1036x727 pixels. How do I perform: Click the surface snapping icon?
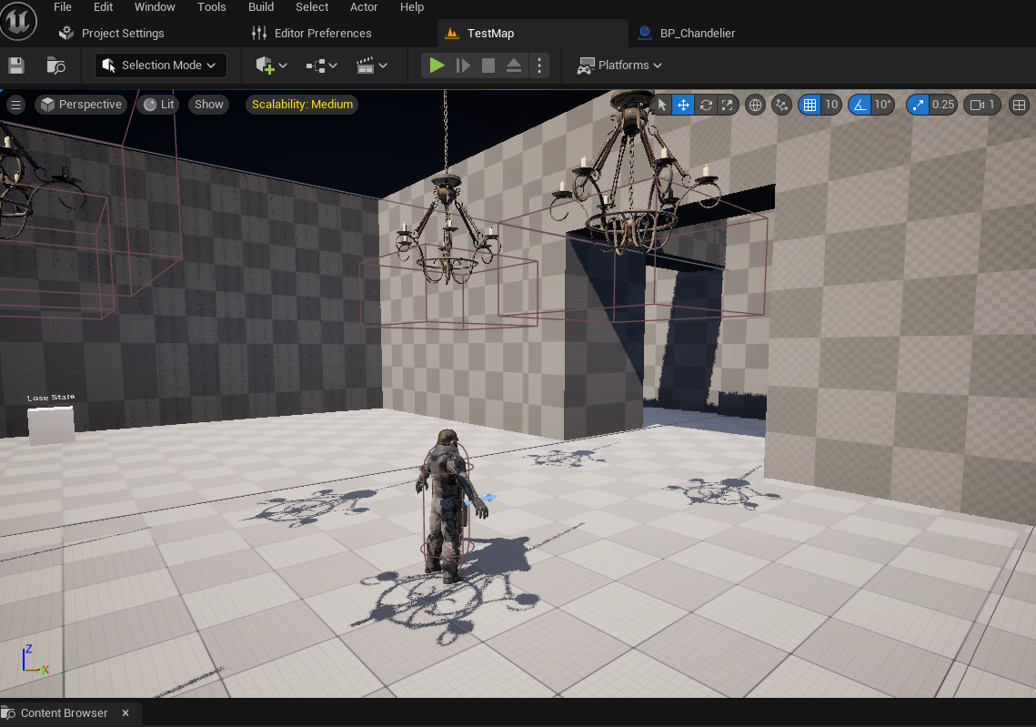point(781,105)
